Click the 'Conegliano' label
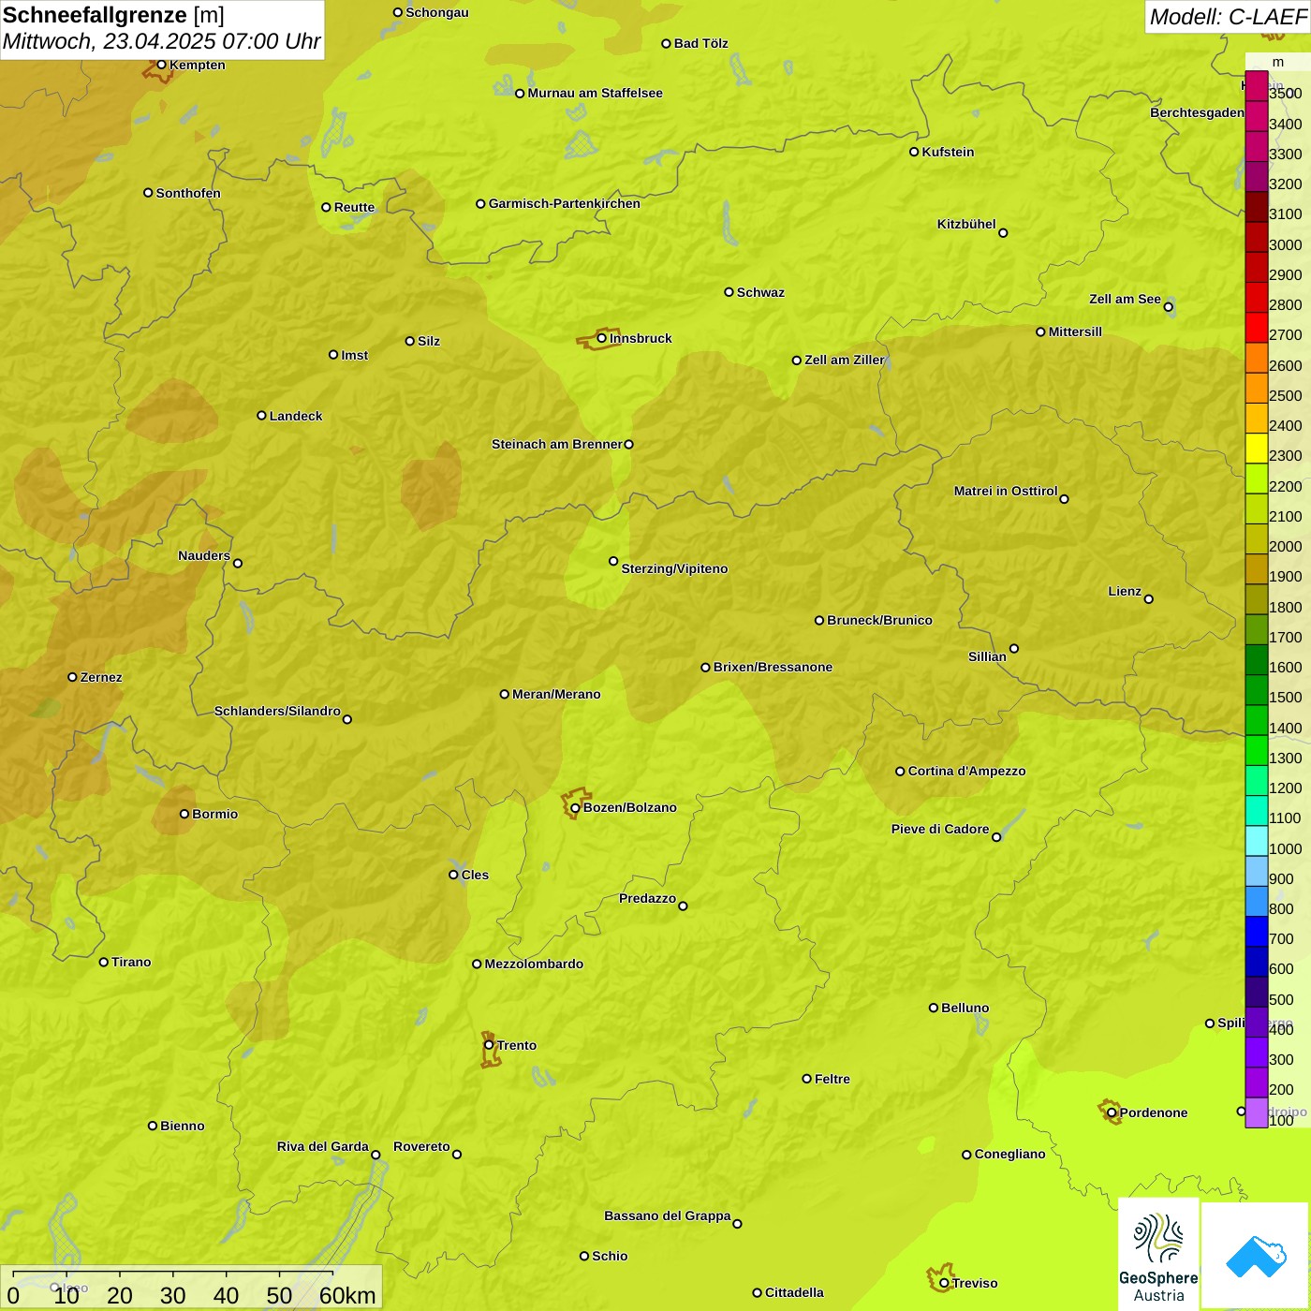Screen dimensions: 1311x1311 [1009, 1154]
